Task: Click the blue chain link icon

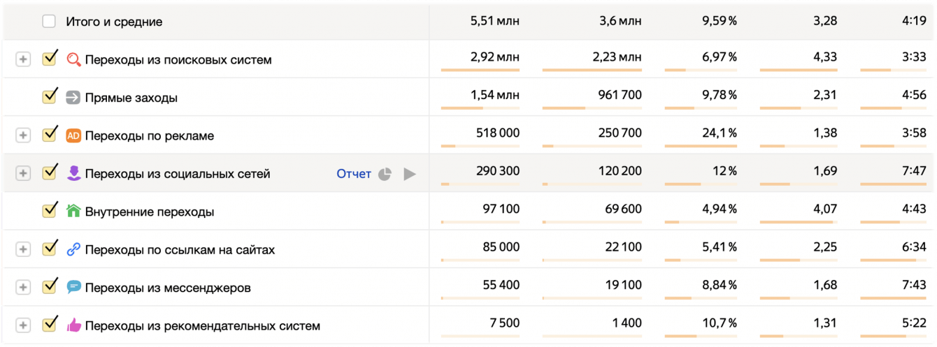Action: 73,249
